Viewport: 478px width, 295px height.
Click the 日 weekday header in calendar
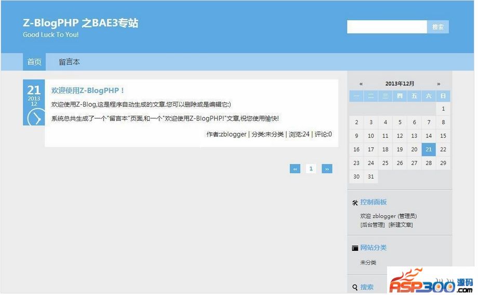tap(443, 96)
